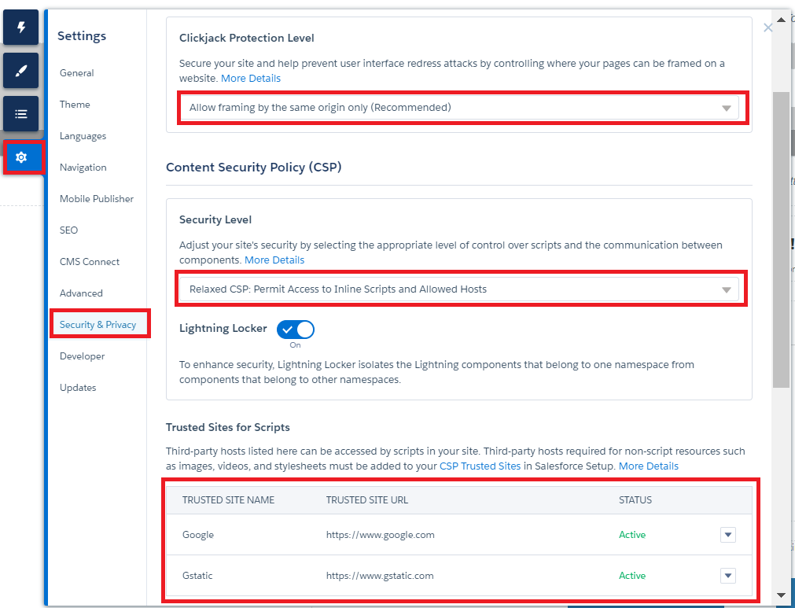Screen dimensions: 795x608
Task: Expand actions menu for Gstatic row
Action: tap(728, 576)
